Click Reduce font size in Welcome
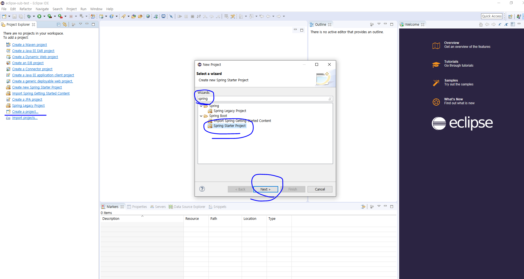524x279 pixels. coord(500,24)
